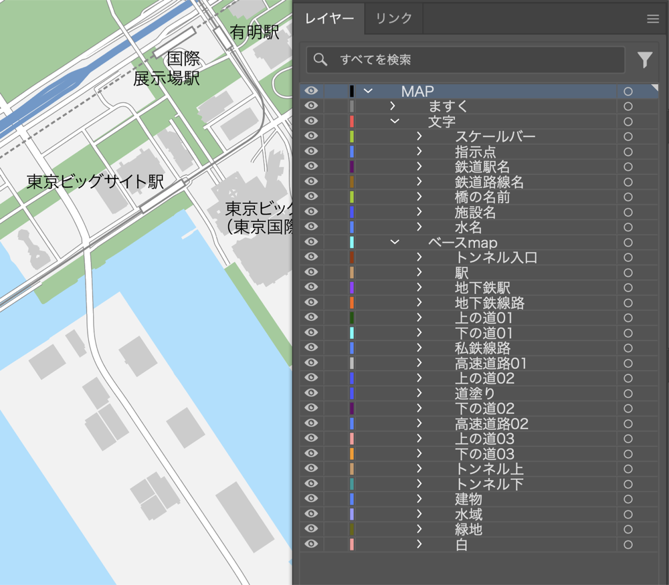The width and height of the screenshot is (669, 585).
Task: Click the search magnifier icon
Action: pyautogui.click(x=319, y=60)
